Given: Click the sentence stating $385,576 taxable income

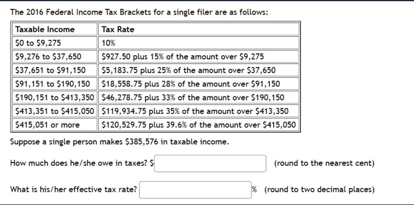Looking at the screenshot, I should click(120, 142).
